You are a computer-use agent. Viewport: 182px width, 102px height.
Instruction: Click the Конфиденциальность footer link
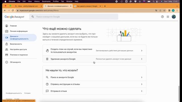(x=14, y=93)
